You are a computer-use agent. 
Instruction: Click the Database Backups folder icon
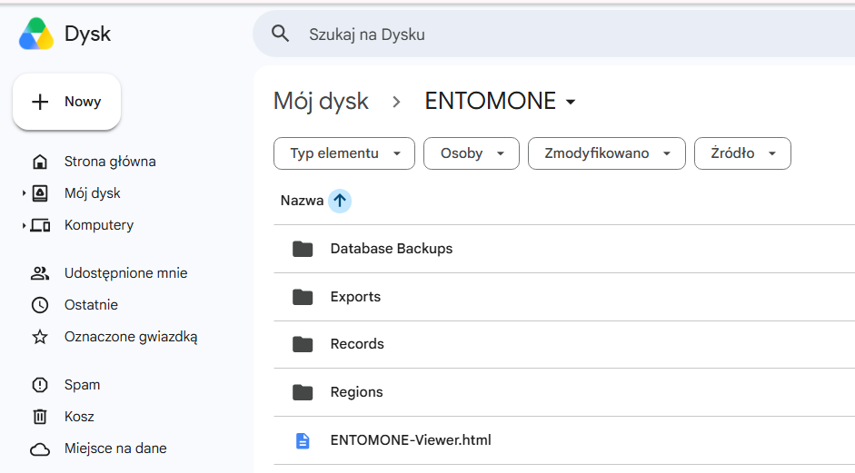303,249
